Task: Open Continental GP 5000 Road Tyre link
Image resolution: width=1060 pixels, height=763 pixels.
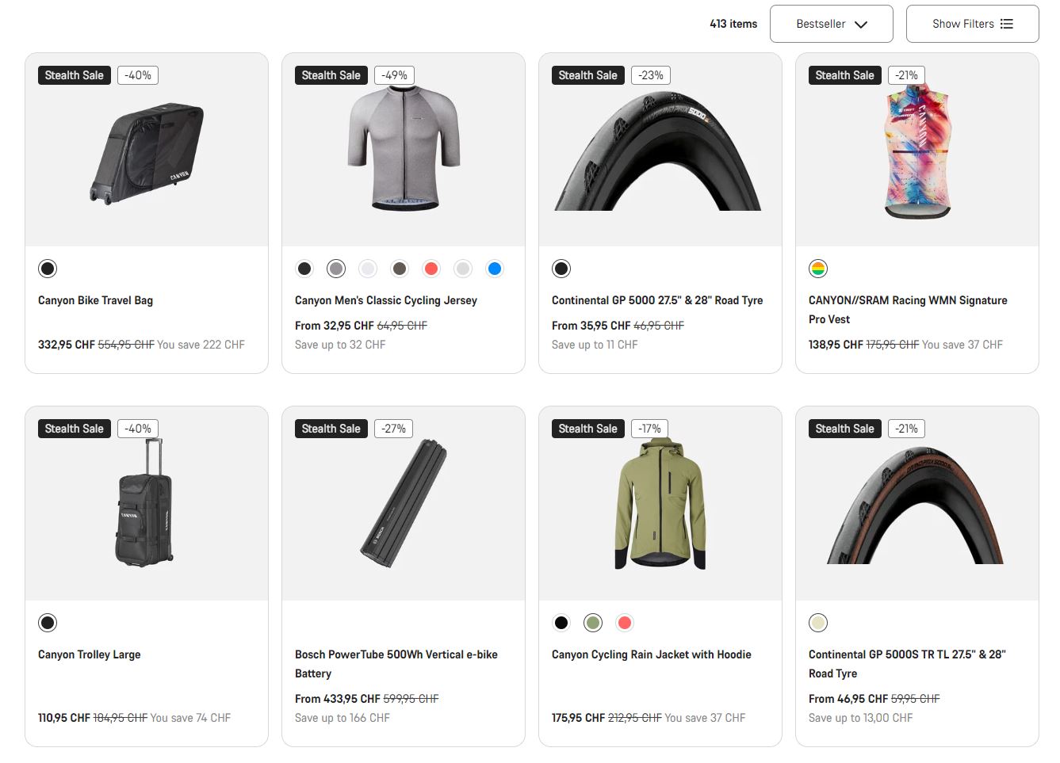Action: click(x=657, y=300)
